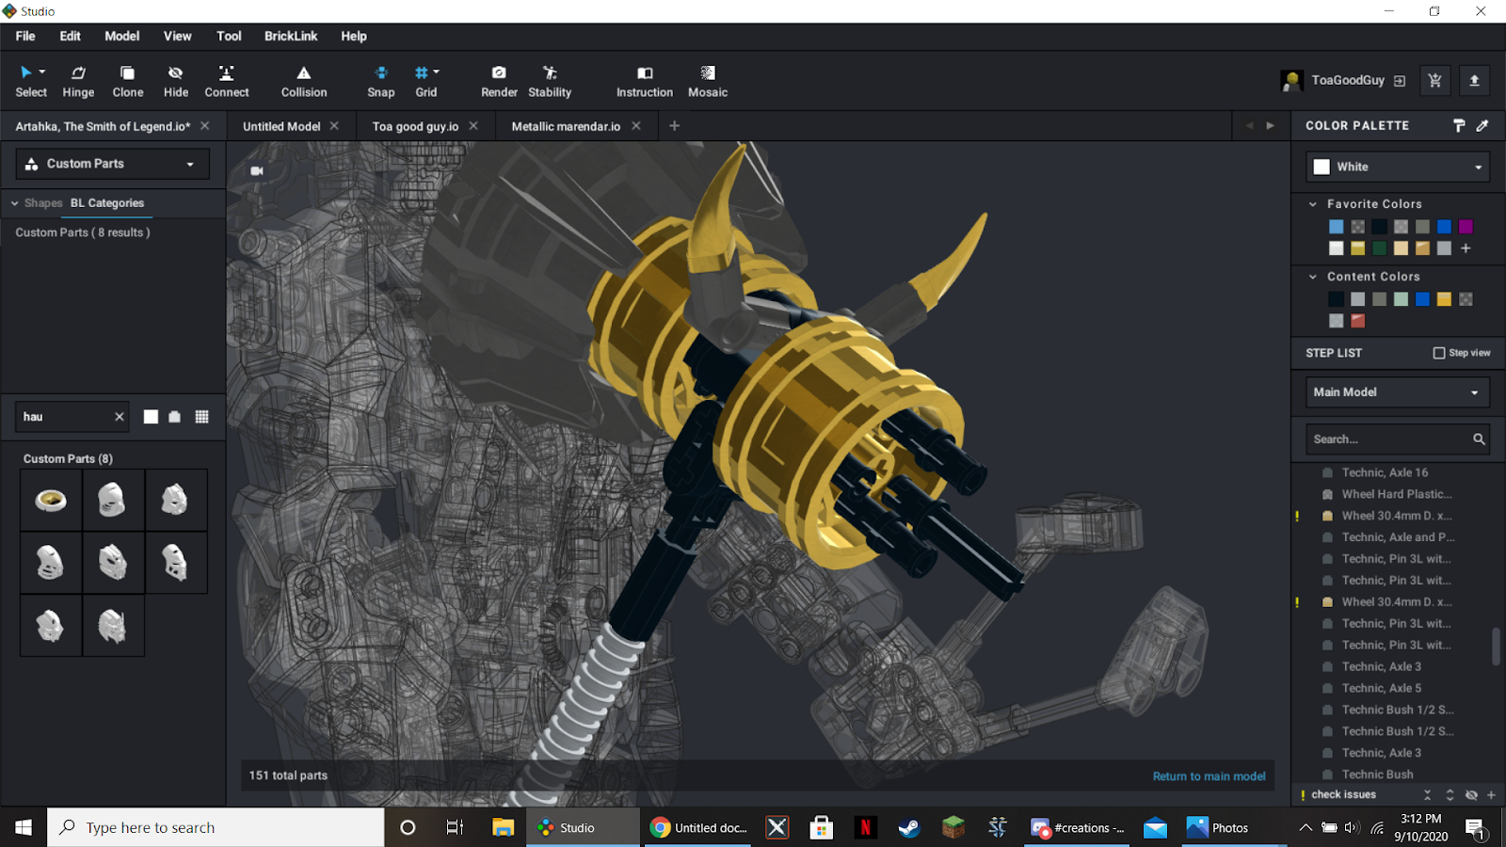Viewport: 1506px width, 847px height.
Task: Select Wheel Hard Plastic in step list
Action: [x=1396, y=494]
